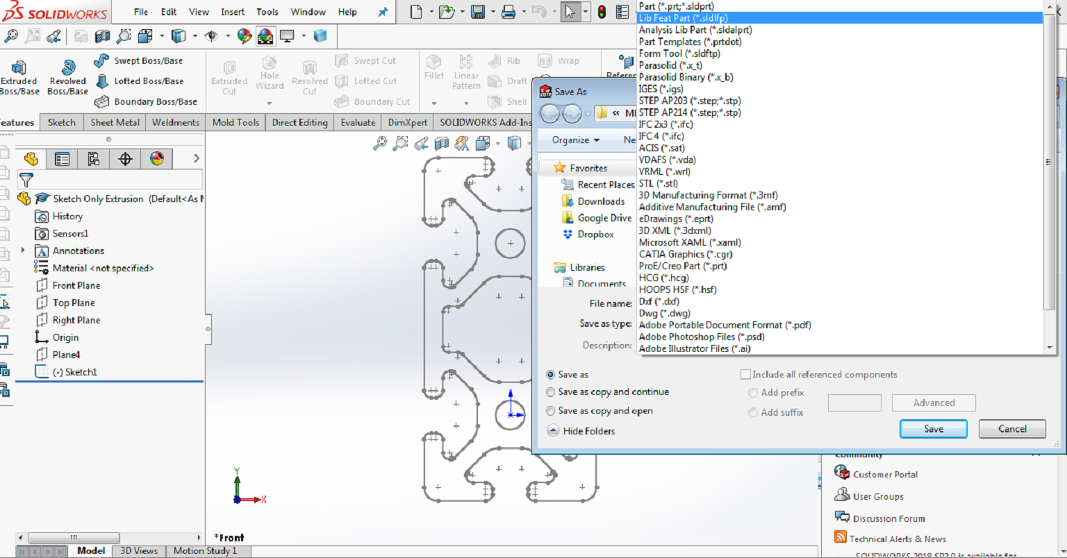The image size is (1067, 558).
Task: Open the DimXpertManager tab
Action: [x=125, y=159]
